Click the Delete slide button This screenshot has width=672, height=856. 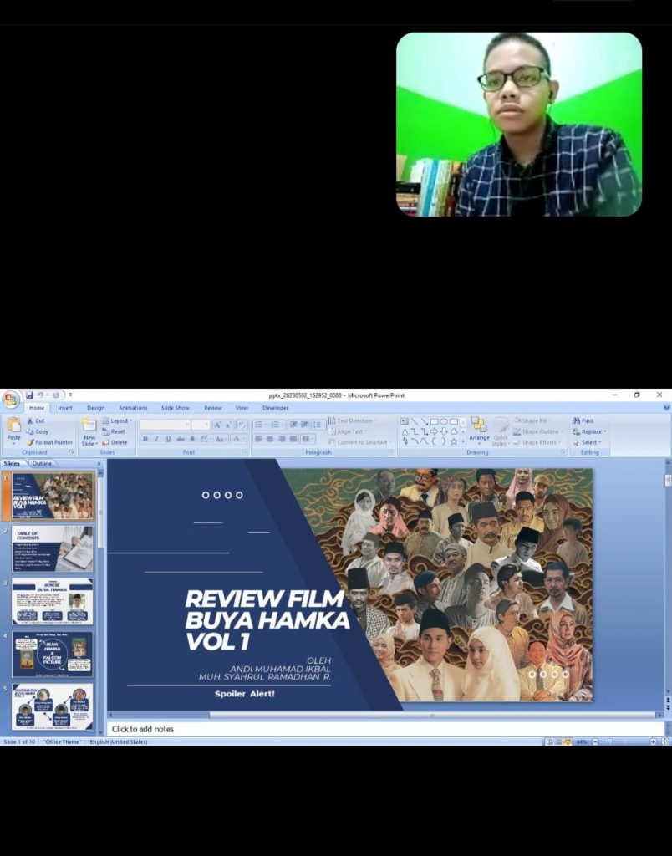118,442
